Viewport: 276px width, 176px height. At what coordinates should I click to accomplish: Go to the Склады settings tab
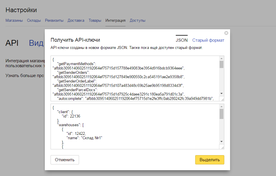coord(34,21)
